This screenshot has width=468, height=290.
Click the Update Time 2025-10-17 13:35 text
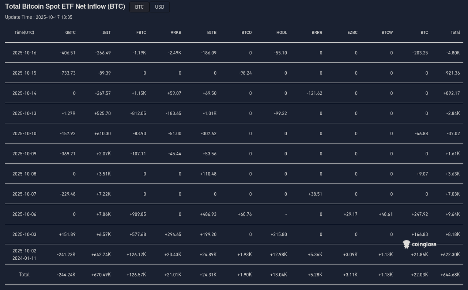click(39, 17)
